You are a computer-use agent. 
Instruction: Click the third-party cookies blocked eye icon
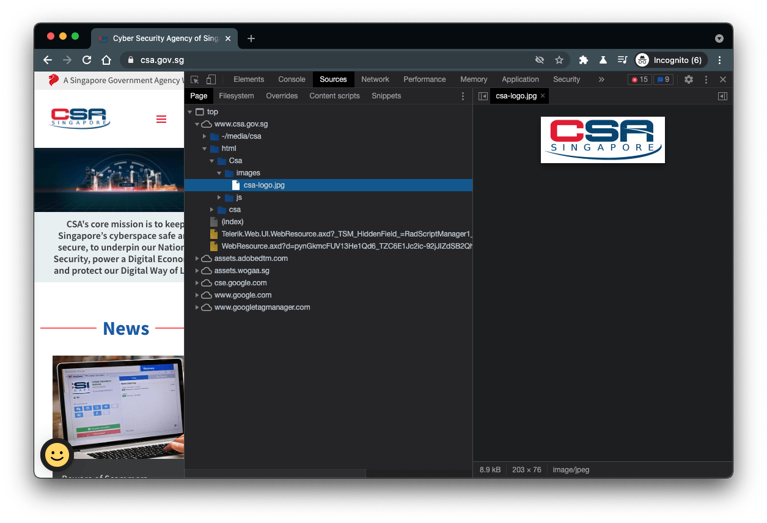(540, 60)
